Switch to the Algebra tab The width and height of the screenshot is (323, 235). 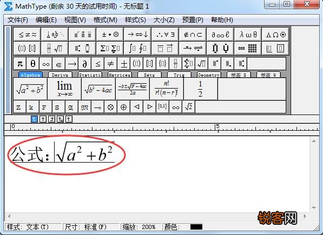coord(30,75)
